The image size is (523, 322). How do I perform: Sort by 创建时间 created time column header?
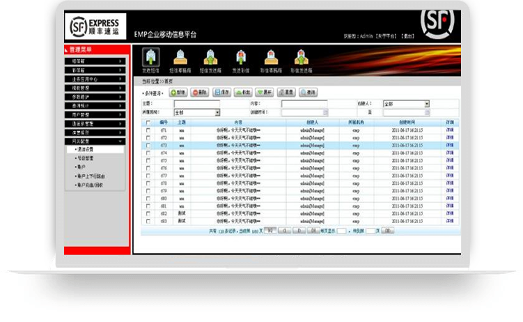tap(407, 123)
